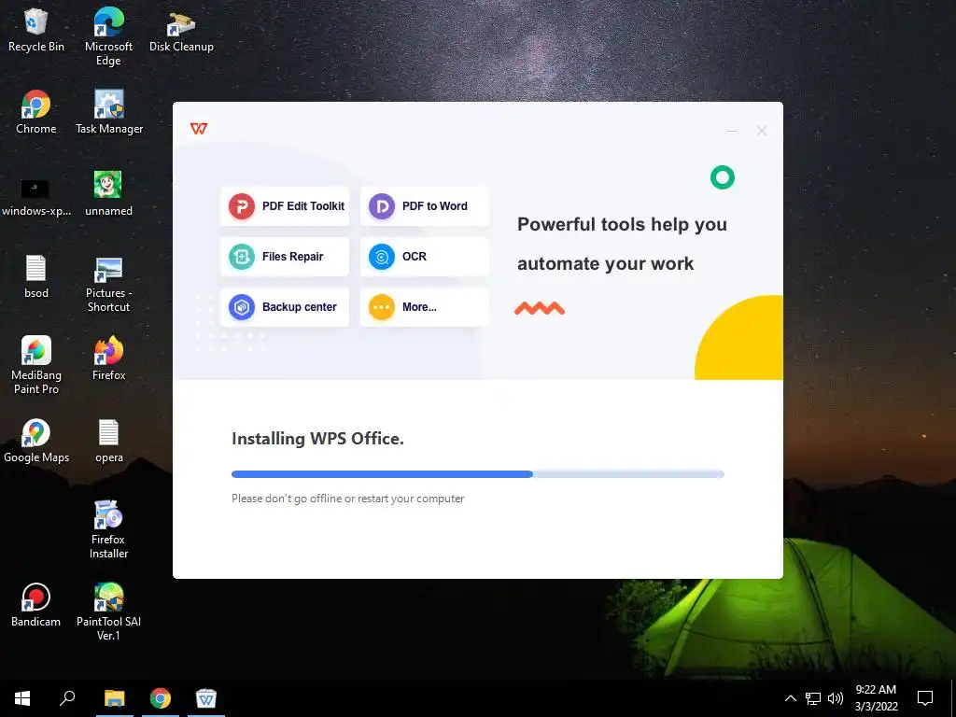Open the network status tray icon
The image size is (956, 717).
coord(813,698)
